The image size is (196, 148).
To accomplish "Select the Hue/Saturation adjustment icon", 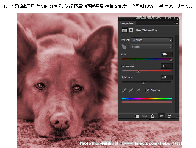I will click(124, 30).
